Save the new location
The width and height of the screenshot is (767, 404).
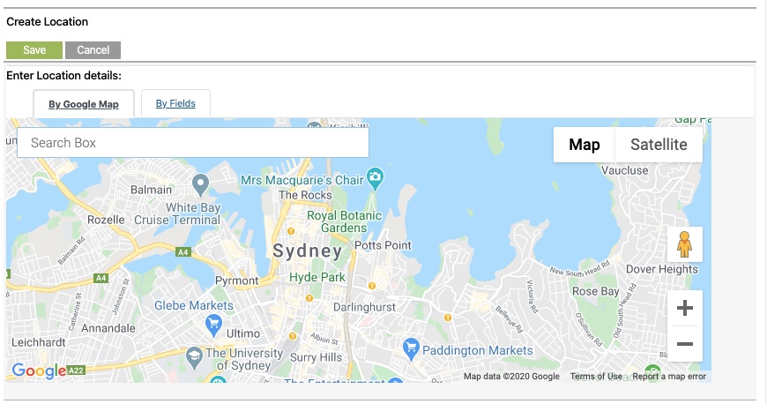click(x=34, y=50)
